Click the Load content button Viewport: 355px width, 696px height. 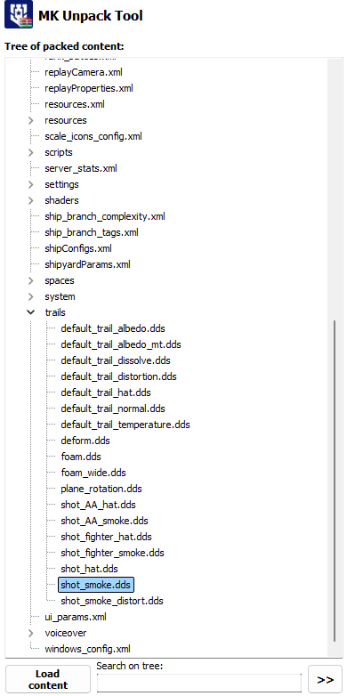point(48,679)
